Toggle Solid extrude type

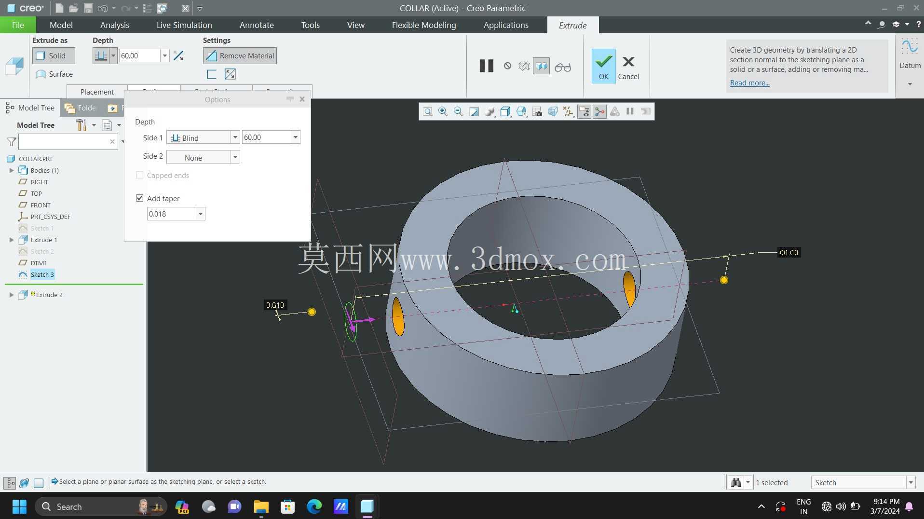(x=54, y=56)
